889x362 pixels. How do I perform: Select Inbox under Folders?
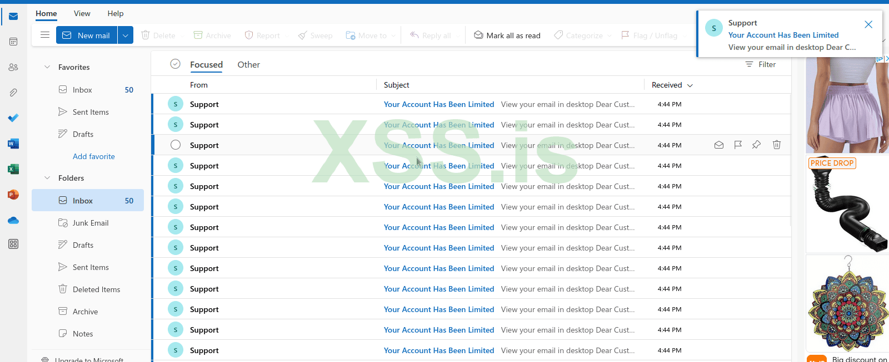coord(88,200)
